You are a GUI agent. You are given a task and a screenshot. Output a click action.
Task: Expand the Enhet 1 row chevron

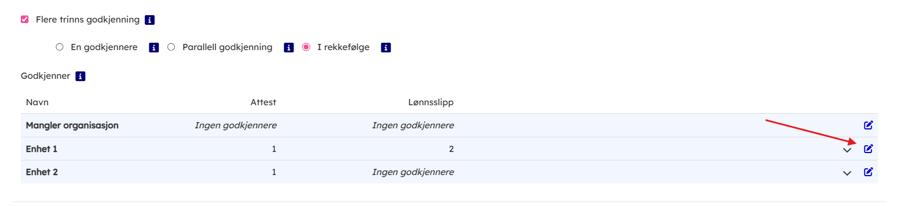point(847,150)
